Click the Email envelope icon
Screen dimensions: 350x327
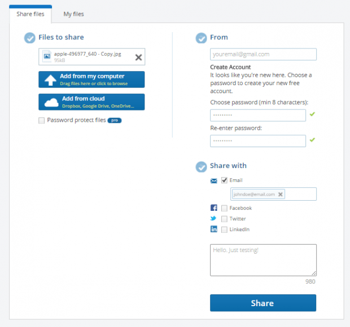tap(214, 181)
